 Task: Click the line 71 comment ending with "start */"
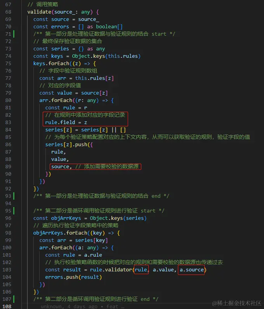point(104,34)
